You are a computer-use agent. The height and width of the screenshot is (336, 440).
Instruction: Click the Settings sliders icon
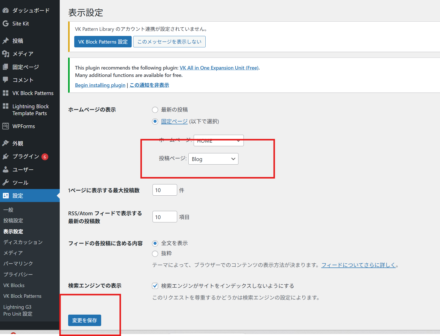6,196
